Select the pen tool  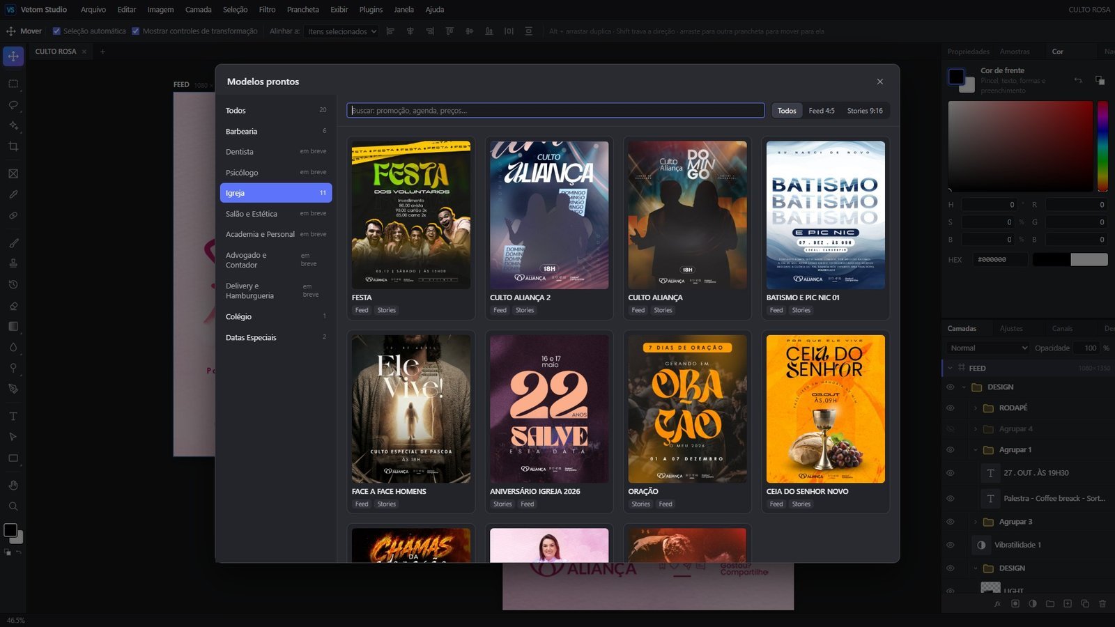13,389
